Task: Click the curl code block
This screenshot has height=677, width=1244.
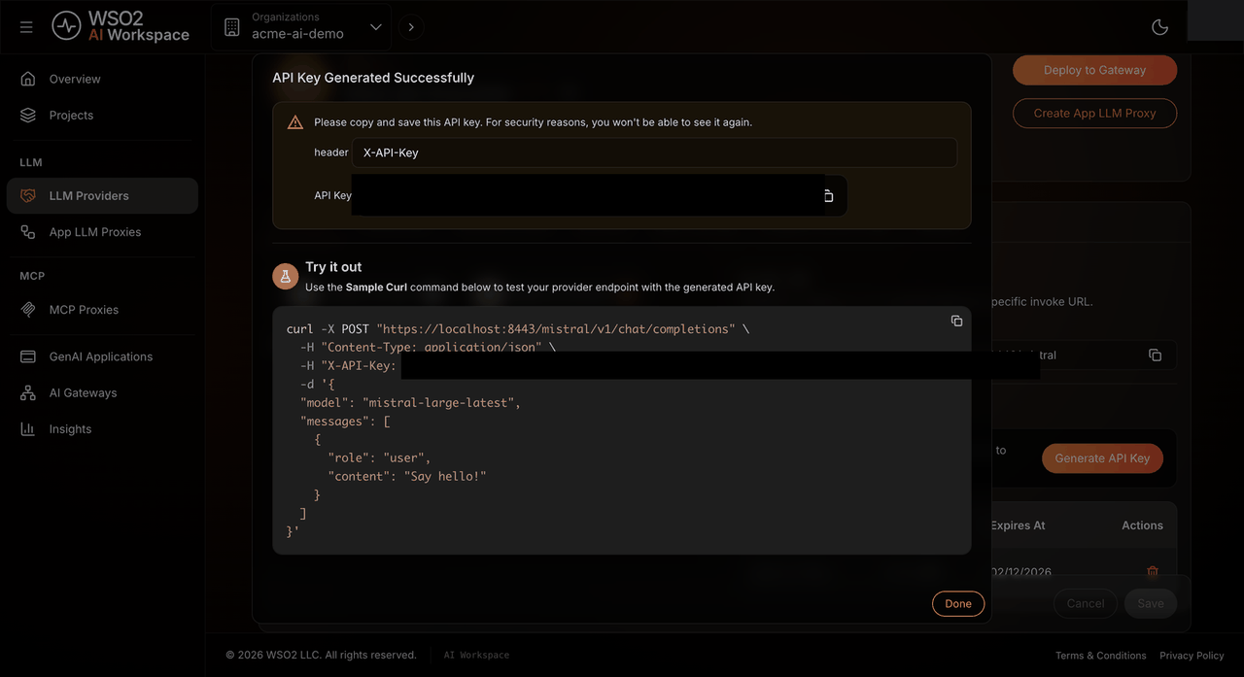Action: click(x=622, y=430)
